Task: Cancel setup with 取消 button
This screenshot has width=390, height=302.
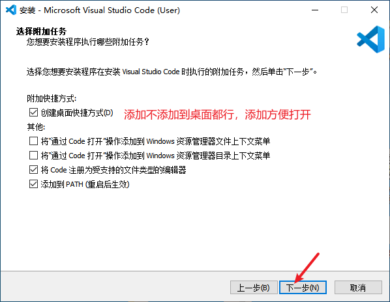Action: tap(358, 288)
